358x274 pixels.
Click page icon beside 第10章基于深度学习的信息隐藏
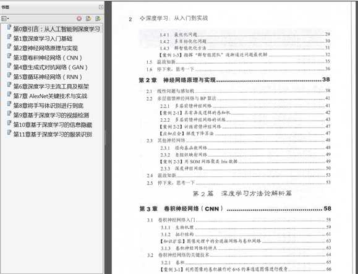pyautogui.click(x=9, y=124)
